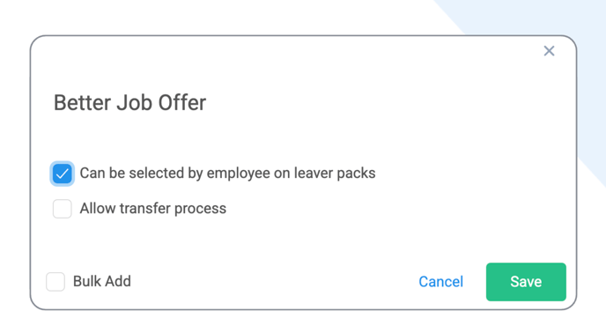Dismiss the dialog with the X icon

click(549, 51)
